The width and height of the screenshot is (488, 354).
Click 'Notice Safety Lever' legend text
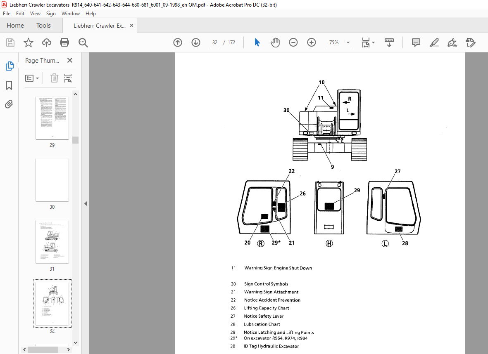coord(264,316)
